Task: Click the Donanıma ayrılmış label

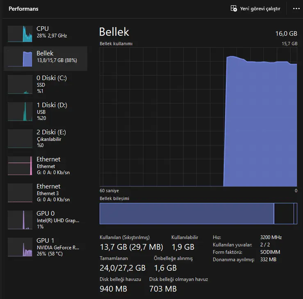Action: coord(234,260)
